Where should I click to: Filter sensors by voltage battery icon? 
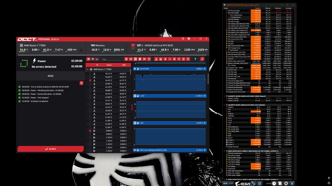[x=161, y=59]
